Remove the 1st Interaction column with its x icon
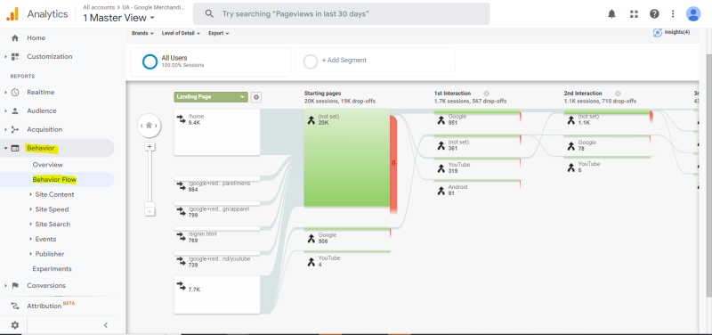Screen dimensions: 712x335 pos(486,94)
